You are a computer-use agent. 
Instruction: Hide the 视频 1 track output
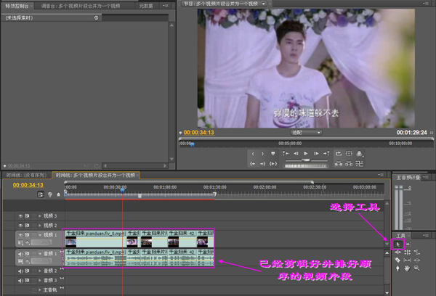point(20,235)
